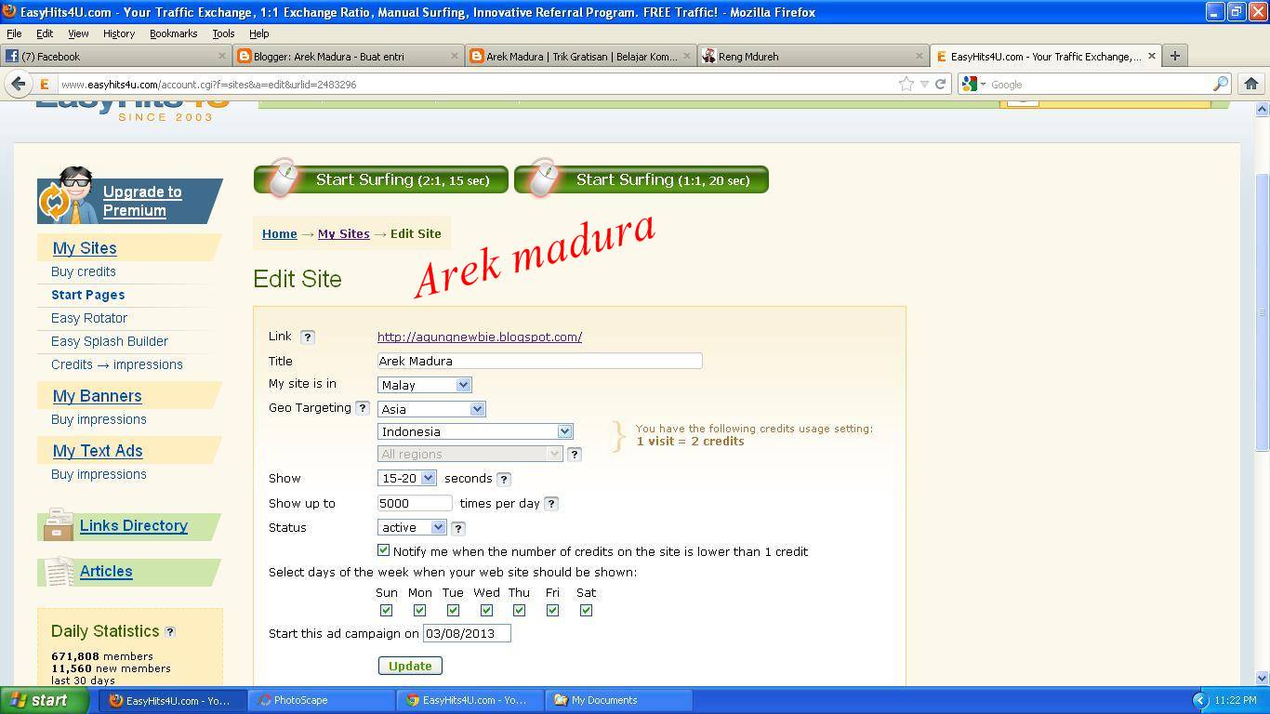
Task: Click the Google search engine icon
Action: point(970,84)
